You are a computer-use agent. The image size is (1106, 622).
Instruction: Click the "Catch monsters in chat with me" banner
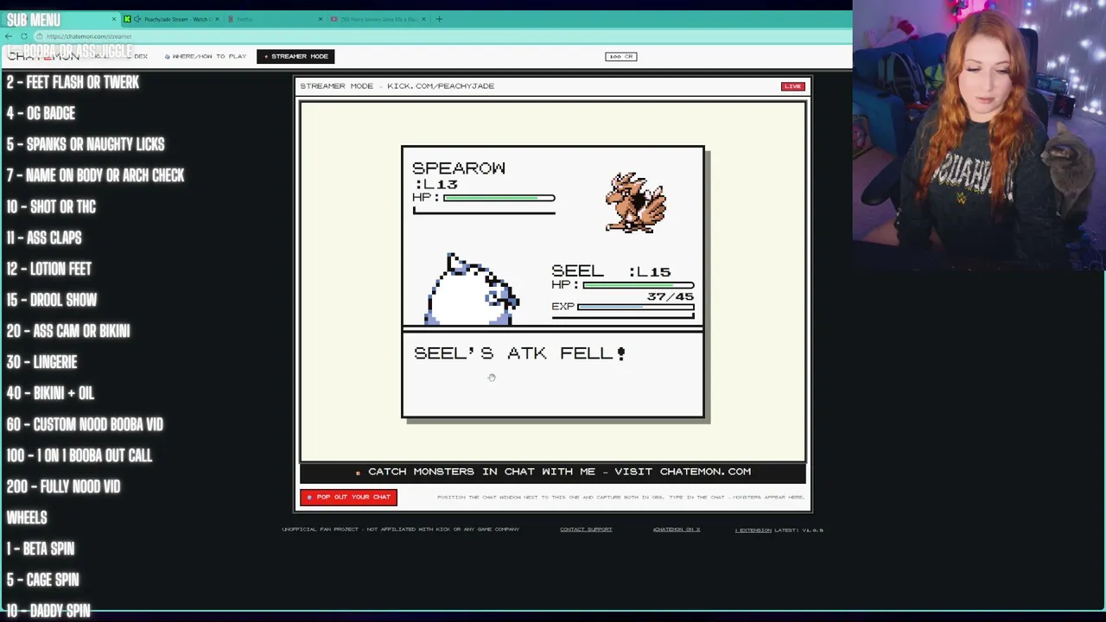coord(553,472)
